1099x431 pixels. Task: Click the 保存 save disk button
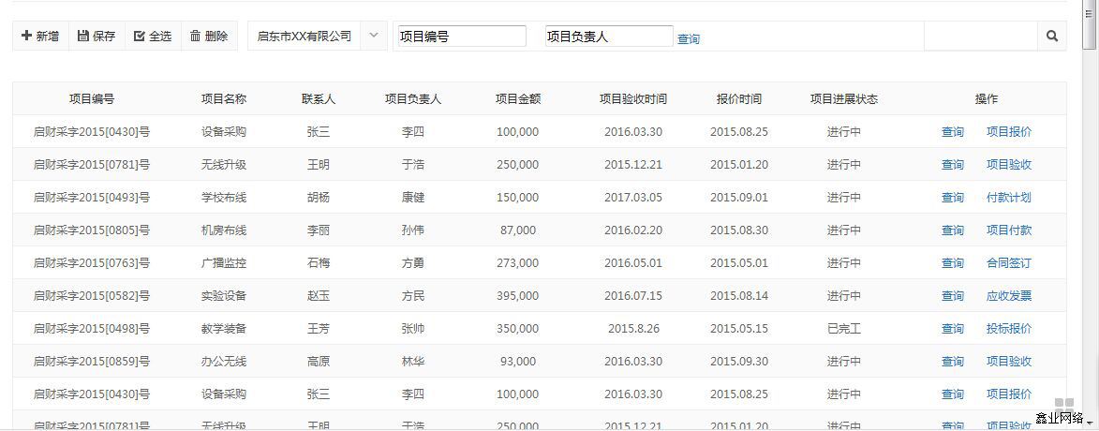pos(97,36)
